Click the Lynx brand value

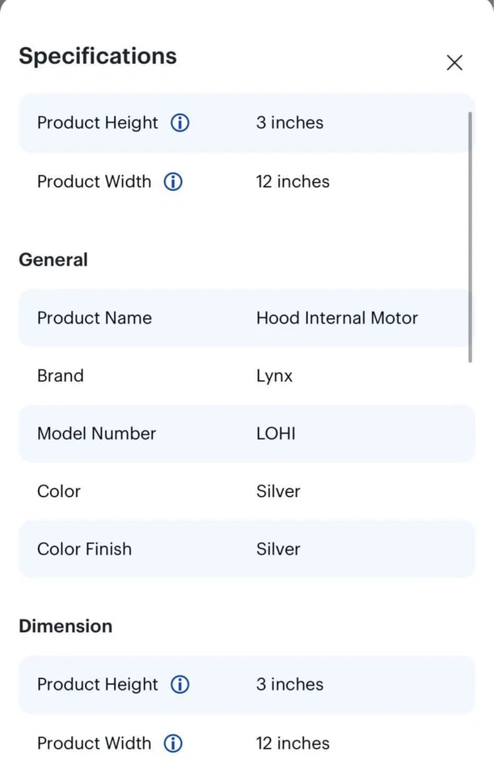(x=275, y=376)
